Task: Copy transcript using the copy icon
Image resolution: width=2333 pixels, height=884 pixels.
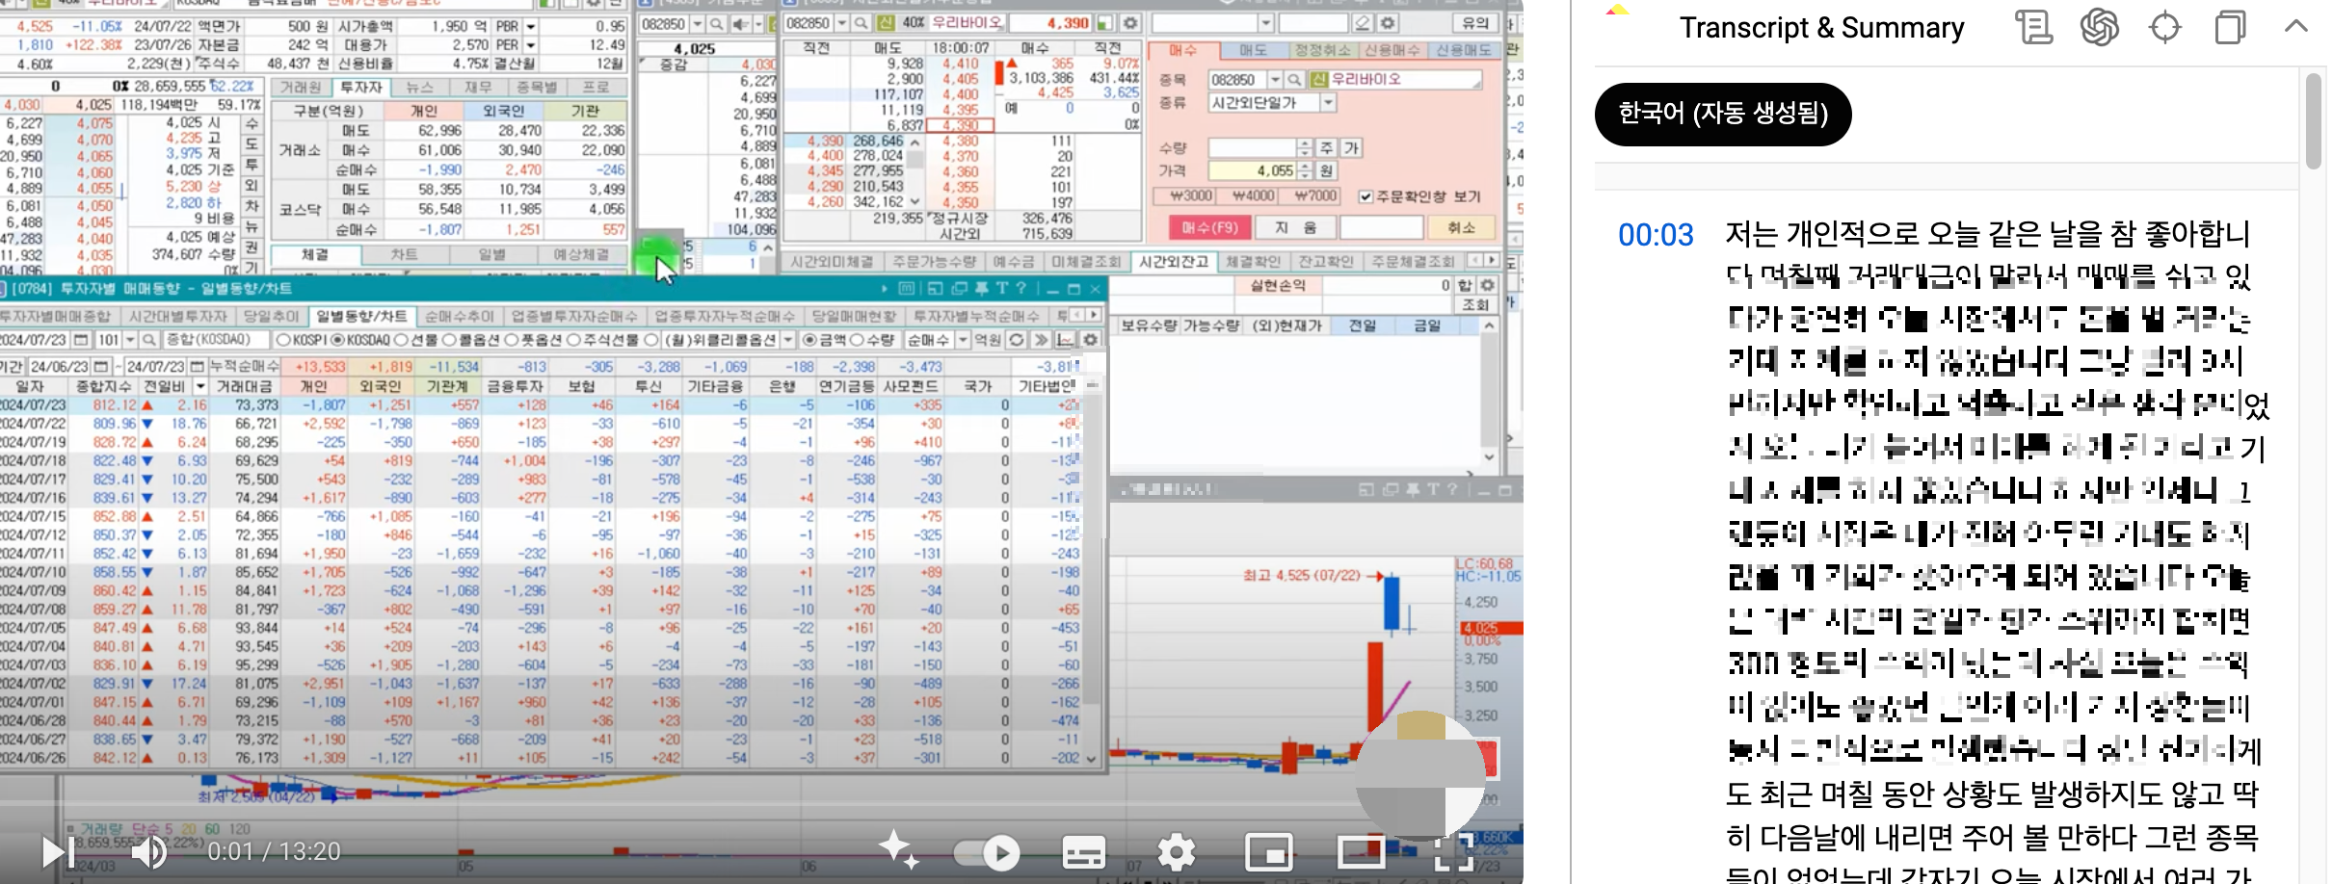Action: point(2232,27)
